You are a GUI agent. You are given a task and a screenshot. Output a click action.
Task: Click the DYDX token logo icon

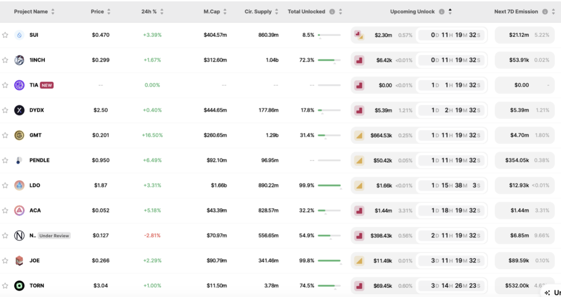point(19,110)
